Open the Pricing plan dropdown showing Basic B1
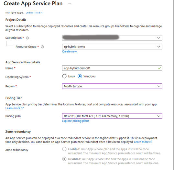 pyautogui.click(x=112, y=116)
